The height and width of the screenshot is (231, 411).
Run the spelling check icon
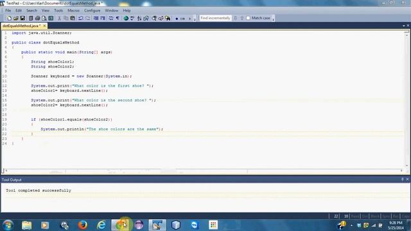pos(132,18)
